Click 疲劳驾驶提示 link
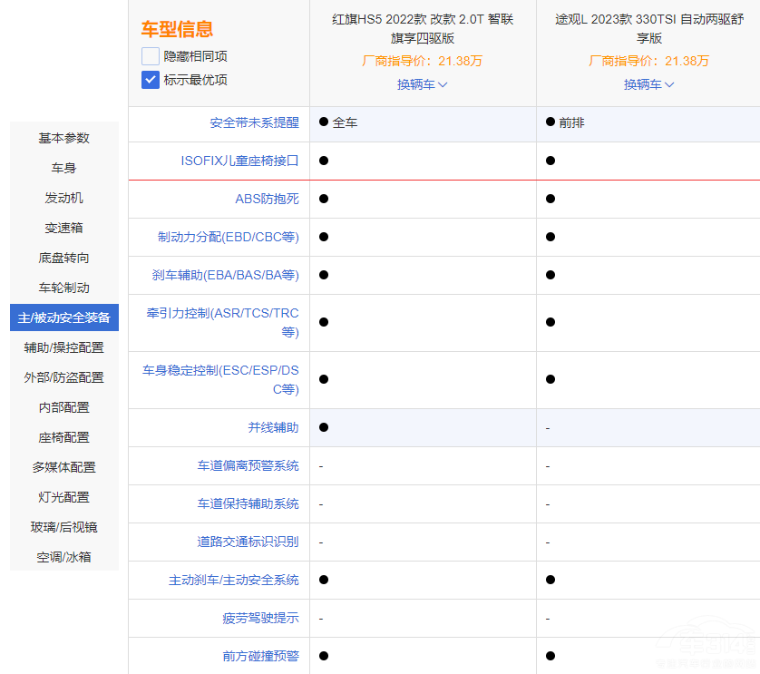This screenshot has width=760, height=674. (260, 618)
